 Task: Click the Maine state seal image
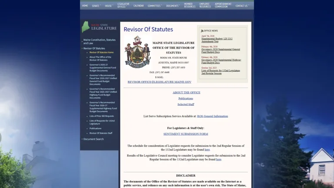[x=137, y=52]
